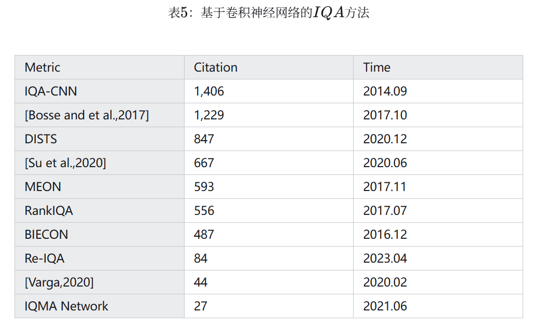Click the [Su et al.,2020] reference
This screenshot has width=533, height=326.
click(65, 163)
